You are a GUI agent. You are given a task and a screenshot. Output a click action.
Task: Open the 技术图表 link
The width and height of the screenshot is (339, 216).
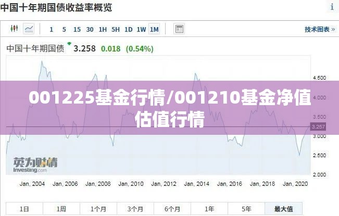(320, 29)
